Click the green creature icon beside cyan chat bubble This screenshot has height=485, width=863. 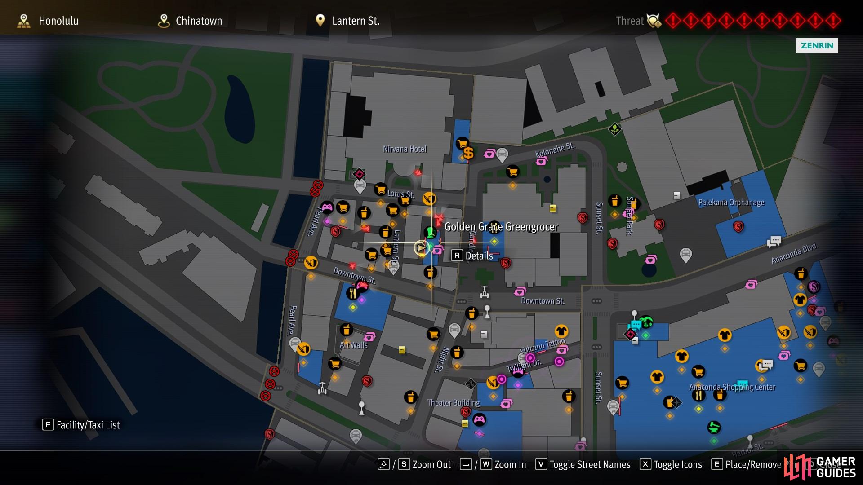click(x=646, y=322)
